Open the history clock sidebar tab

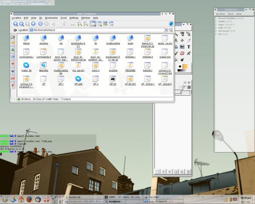click(x=13, y=57)
